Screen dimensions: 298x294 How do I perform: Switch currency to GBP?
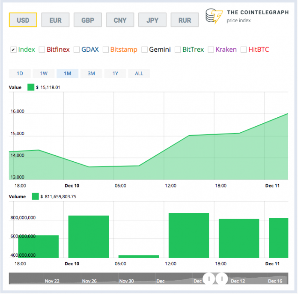[x=87, y=20]
